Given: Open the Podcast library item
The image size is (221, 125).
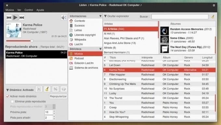Looking at the screenshot, I should click(x=85, y=58).
